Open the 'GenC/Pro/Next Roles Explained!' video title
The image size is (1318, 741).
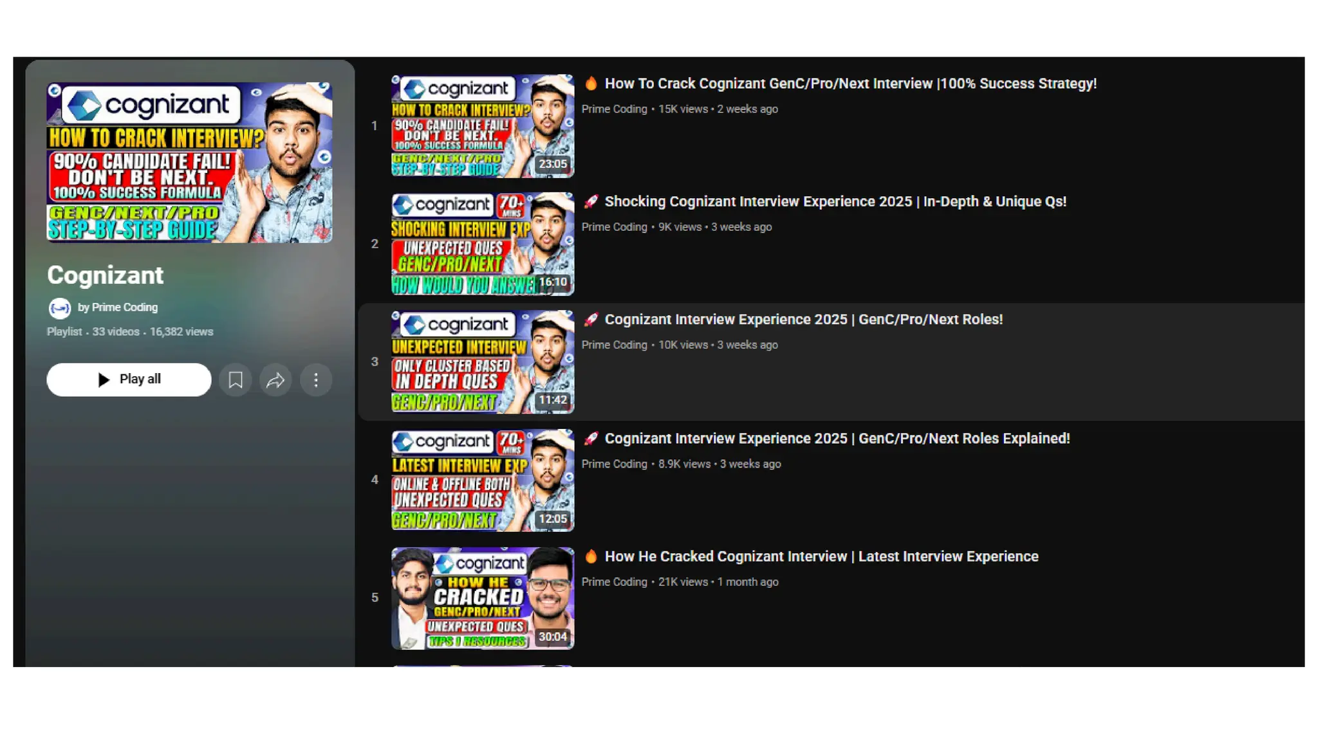click(x=837, y=439)
